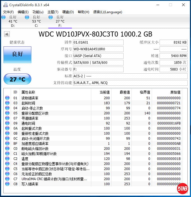Open the 硬盘(D) menu
This screenshot has height=197, width=191.
68,12
